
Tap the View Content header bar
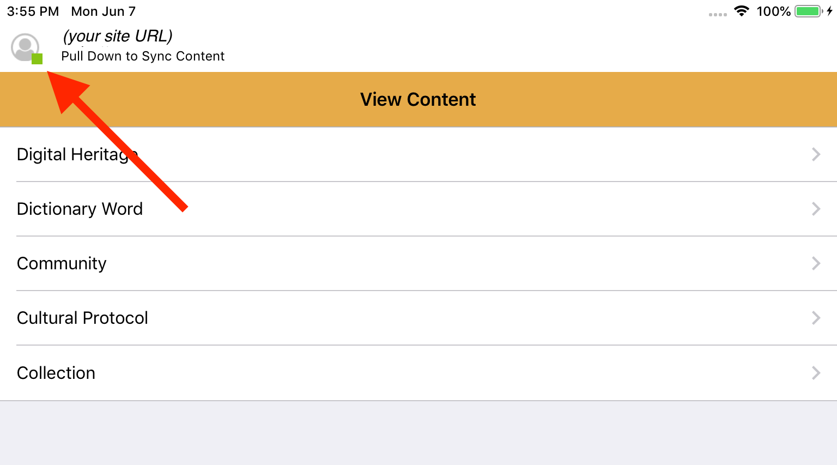pos(418,99)
